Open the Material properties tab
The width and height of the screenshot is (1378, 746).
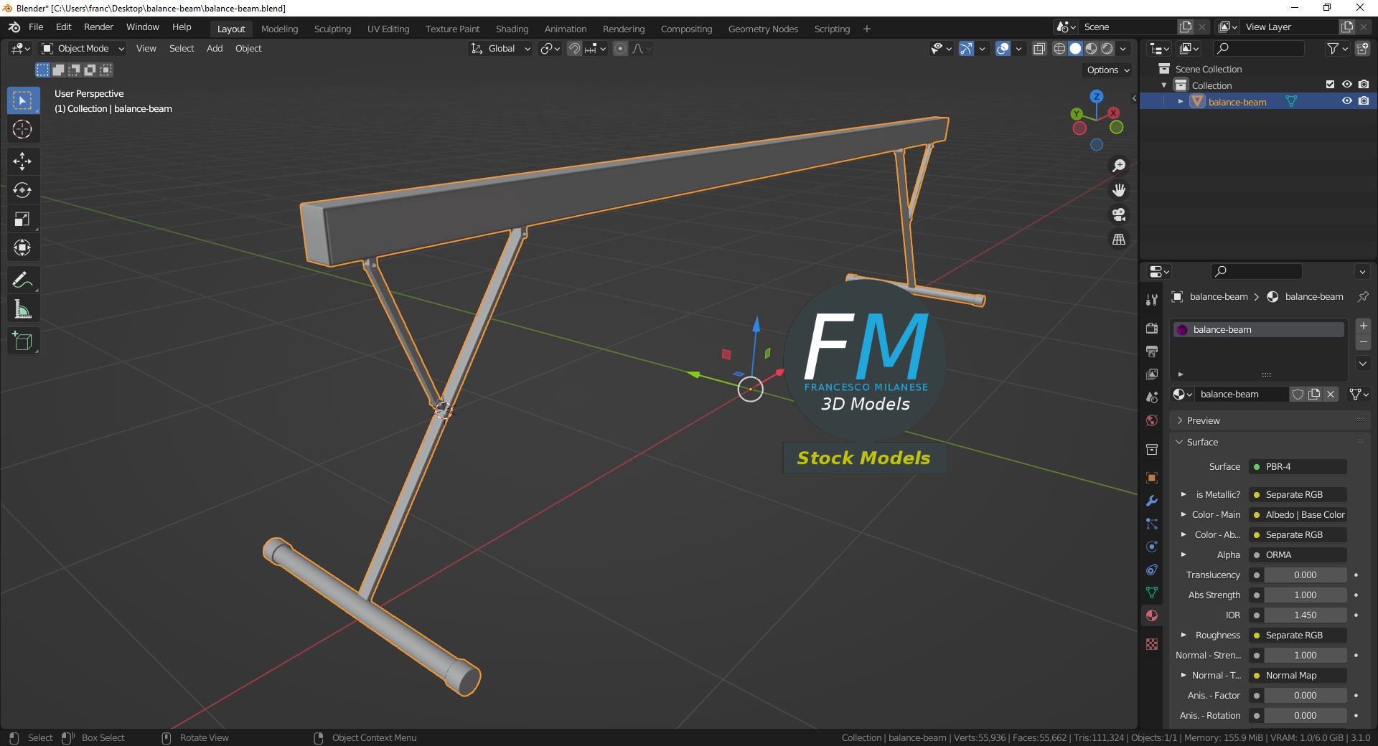click(1152, 615)
